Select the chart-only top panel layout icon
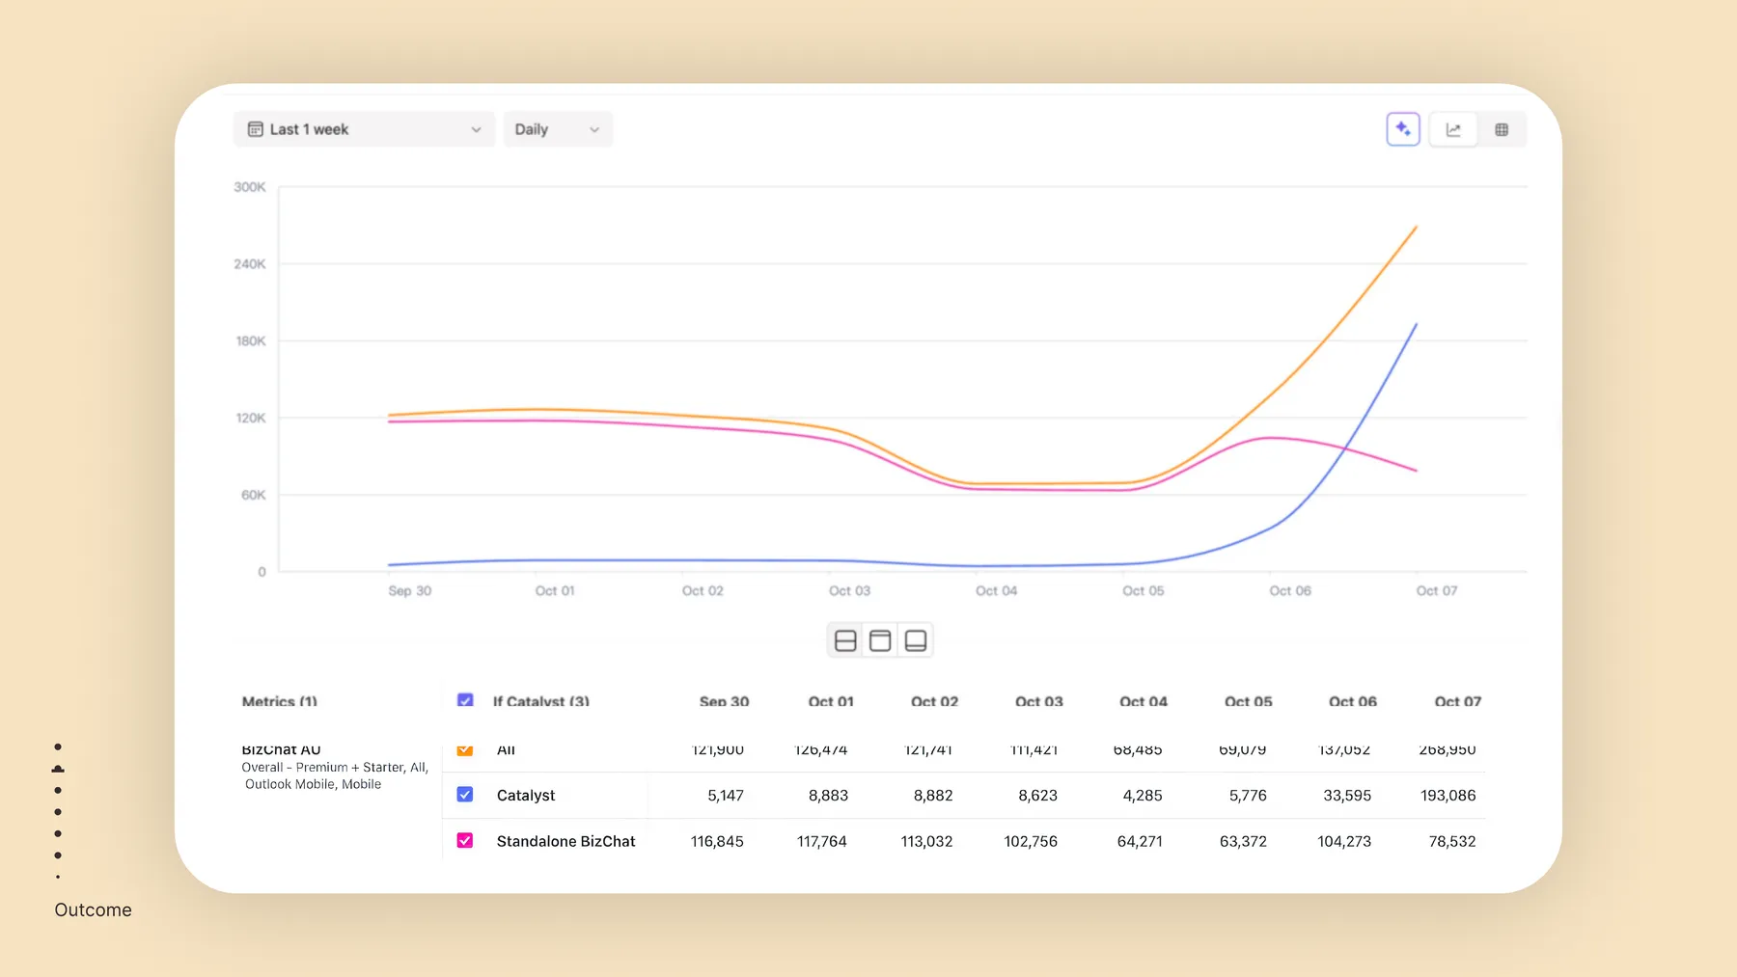1737x977 pixels. [x=880, y=640]
